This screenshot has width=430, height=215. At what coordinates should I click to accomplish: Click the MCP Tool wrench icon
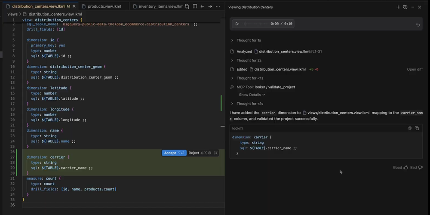click(x=232, y=87)
